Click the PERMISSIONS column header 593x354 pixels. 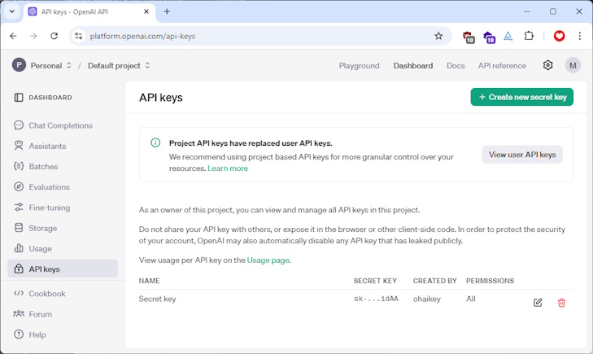coord(490,281)
